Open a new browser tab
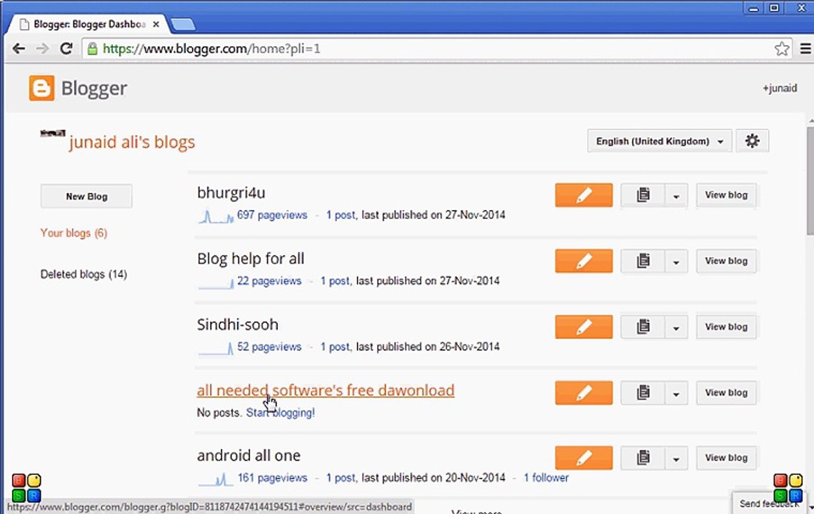This screenshot has height=514, width=814. (183, 24)
